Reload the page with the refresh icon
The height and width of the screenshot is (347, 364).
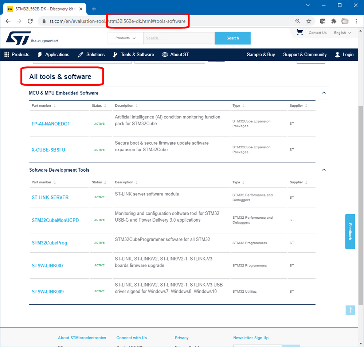[x=30, y=21]
